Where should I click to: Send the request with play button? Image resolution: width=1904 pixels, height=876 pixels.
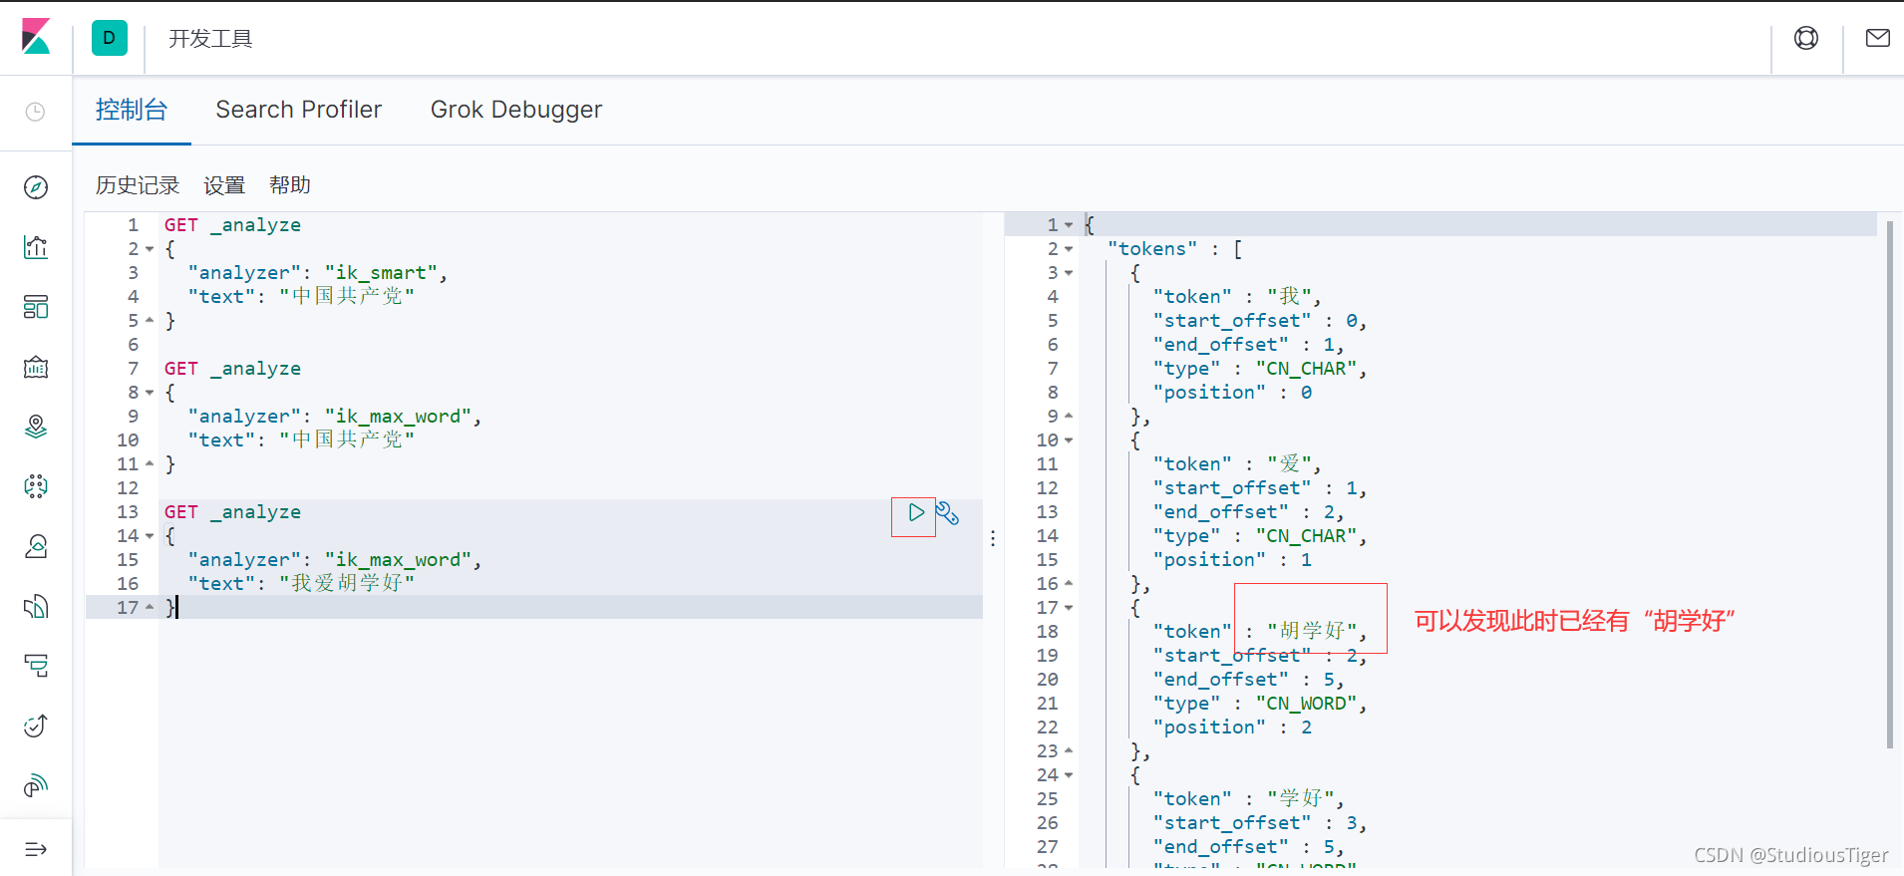[916, 512]
